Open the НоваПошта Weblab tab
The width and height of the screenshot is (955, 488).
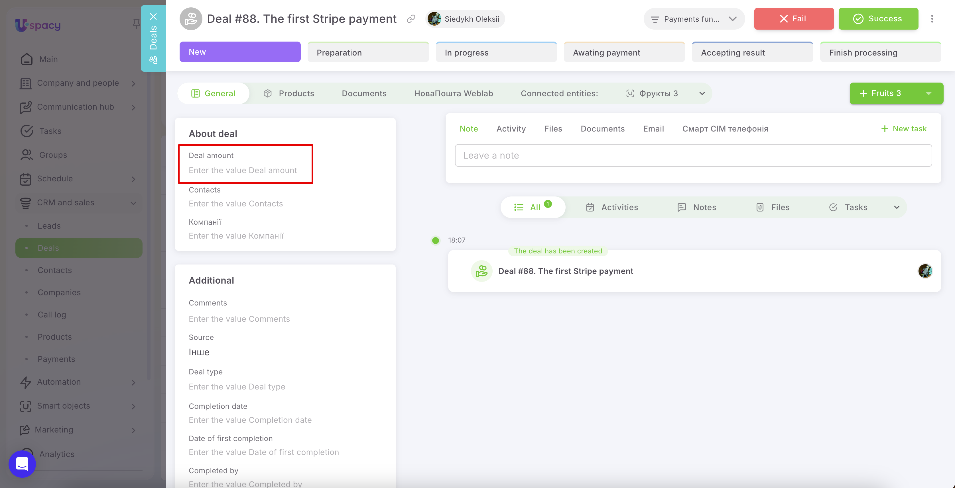(x=453, y=93)
